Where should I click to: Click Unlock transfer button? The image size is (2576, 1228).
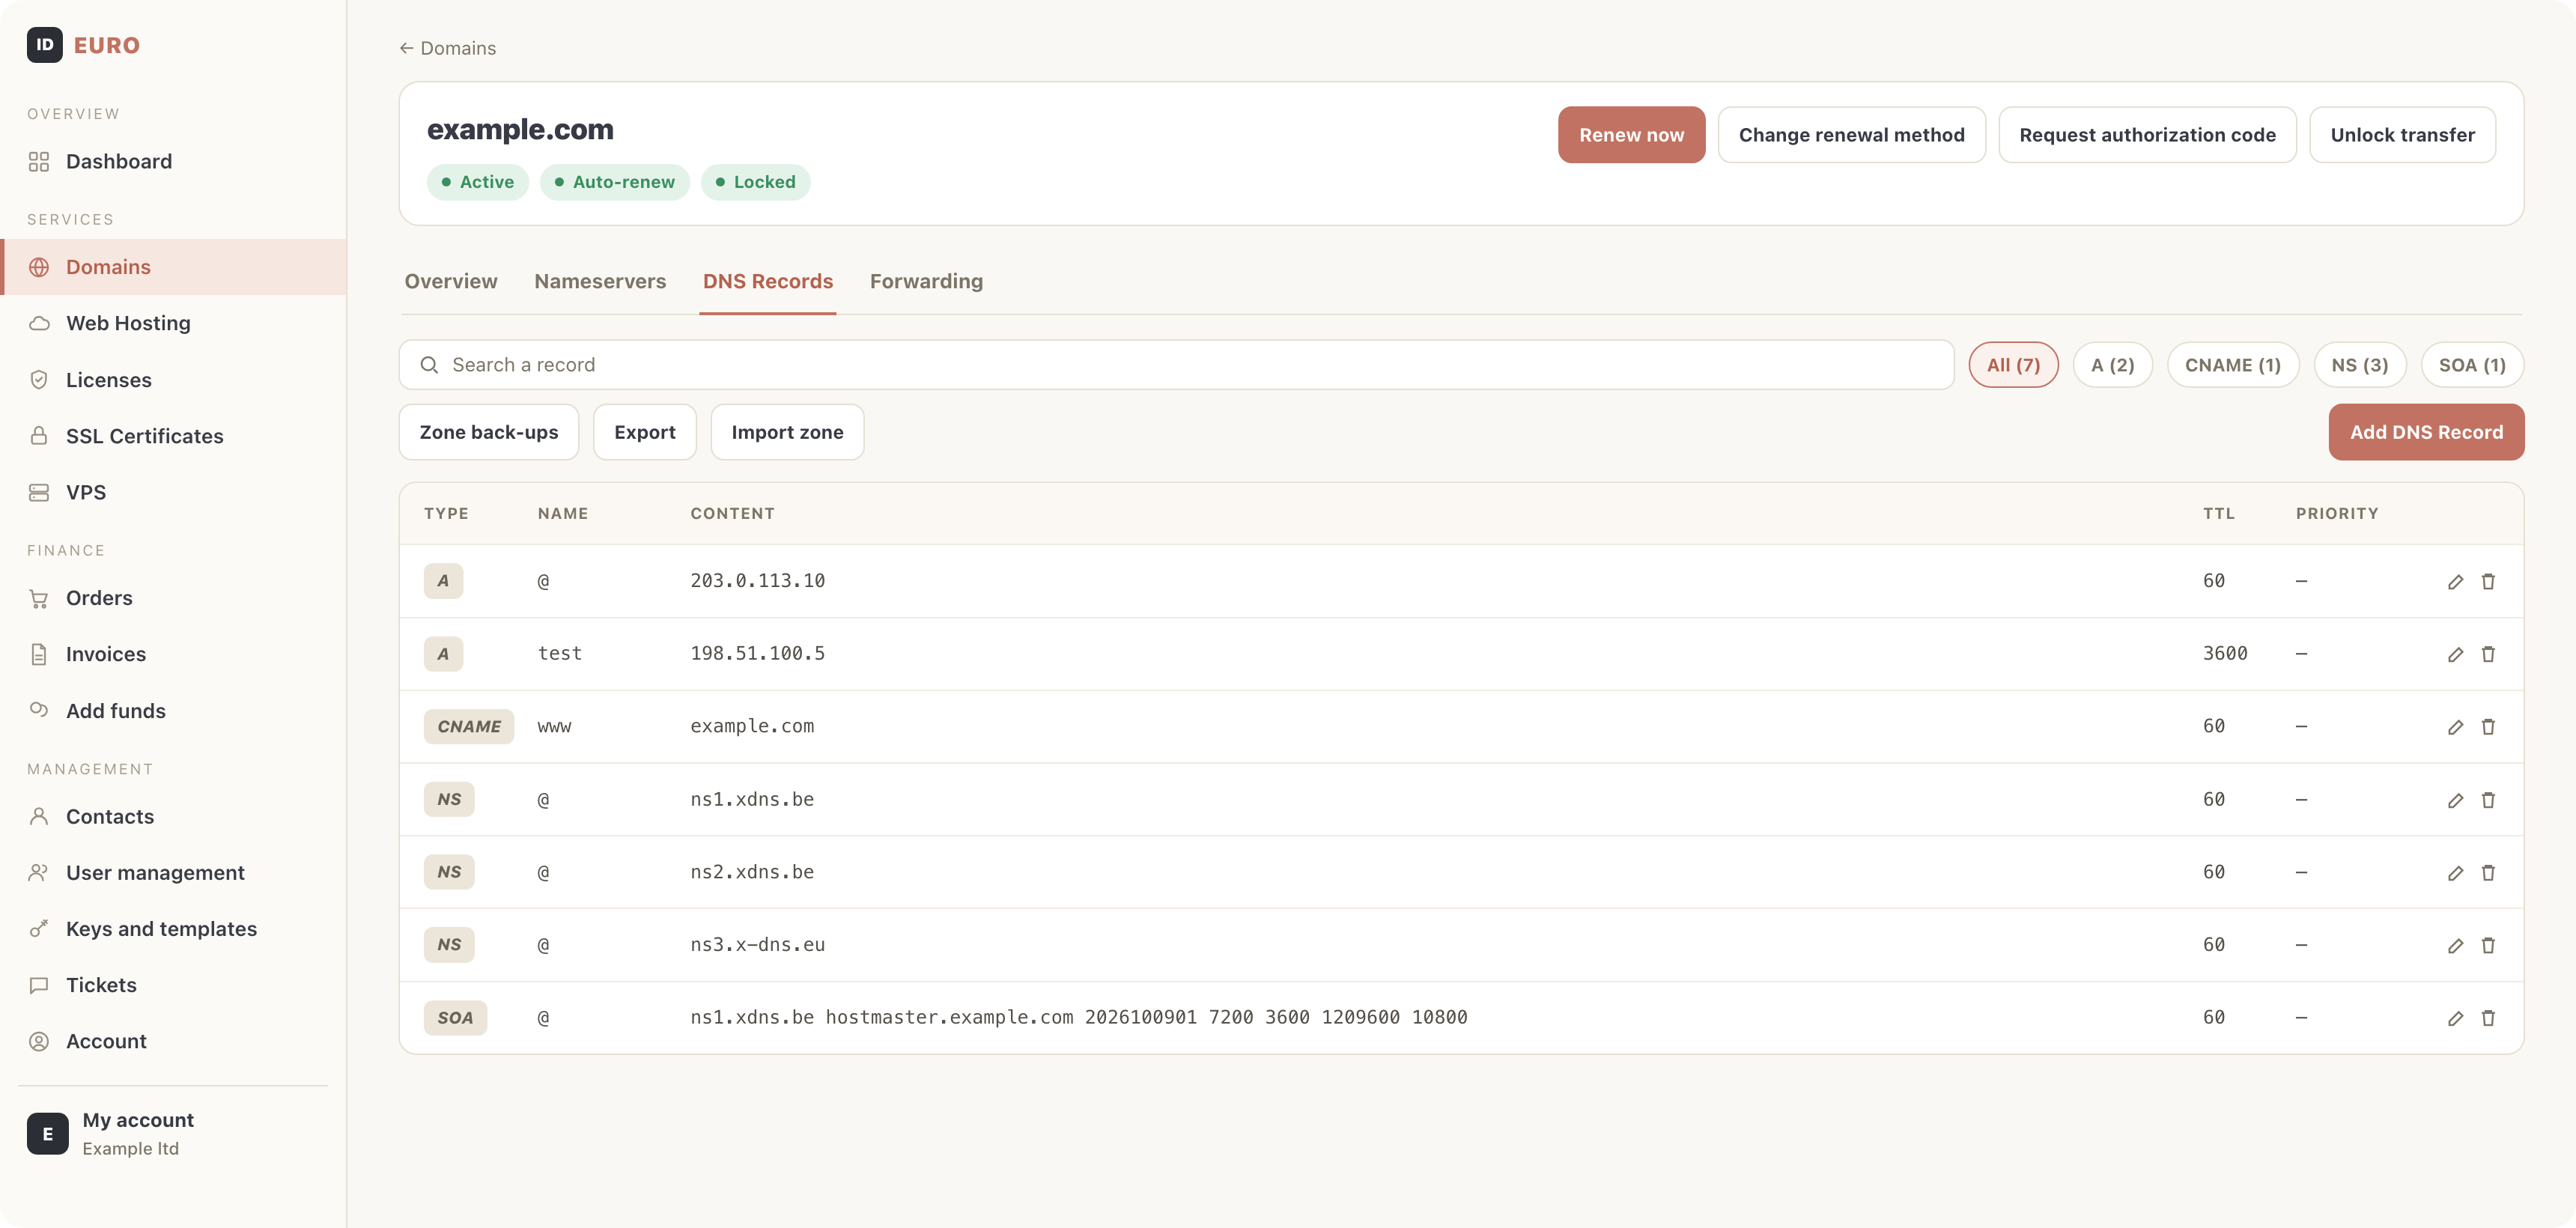coord(2402,135)
